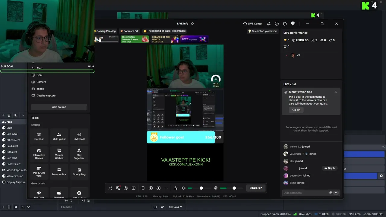The height and width of the screenshot is (217, 386).
Task: Open the stream duration timer 00:21:17
Action: tap(256, 188)
